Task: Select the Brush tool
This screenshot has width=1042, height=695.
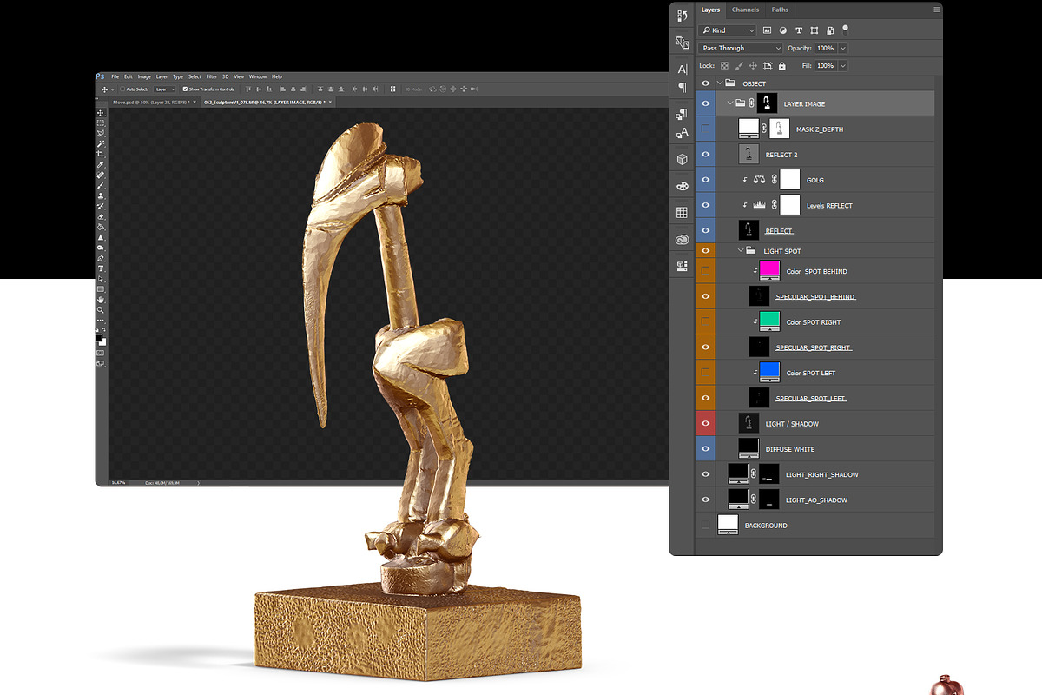Action: coord(101,186)
